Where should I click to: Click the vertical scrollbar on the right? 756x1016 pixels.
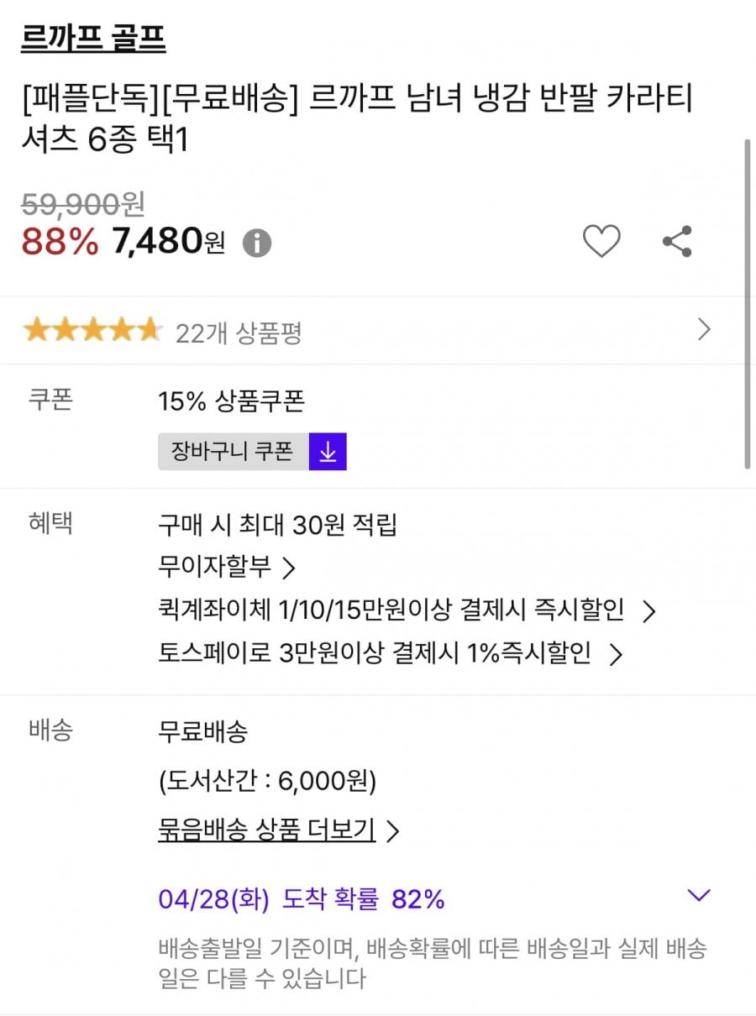click(748, 302)
